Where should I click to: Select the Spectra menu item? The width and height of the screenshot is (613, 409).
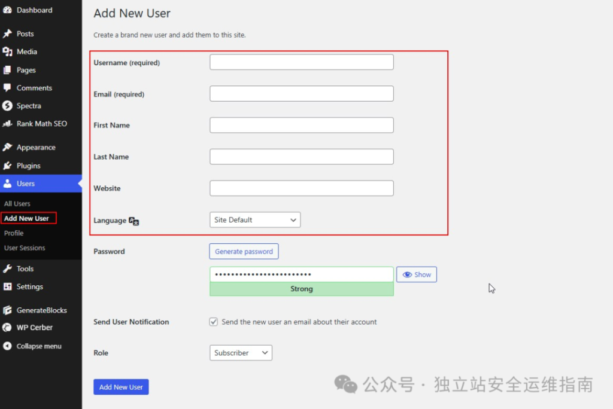41,105
